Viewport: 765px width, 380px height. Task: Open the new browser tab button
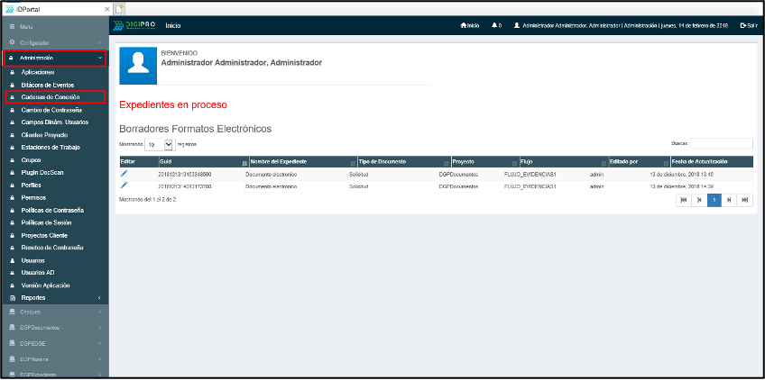118,8
